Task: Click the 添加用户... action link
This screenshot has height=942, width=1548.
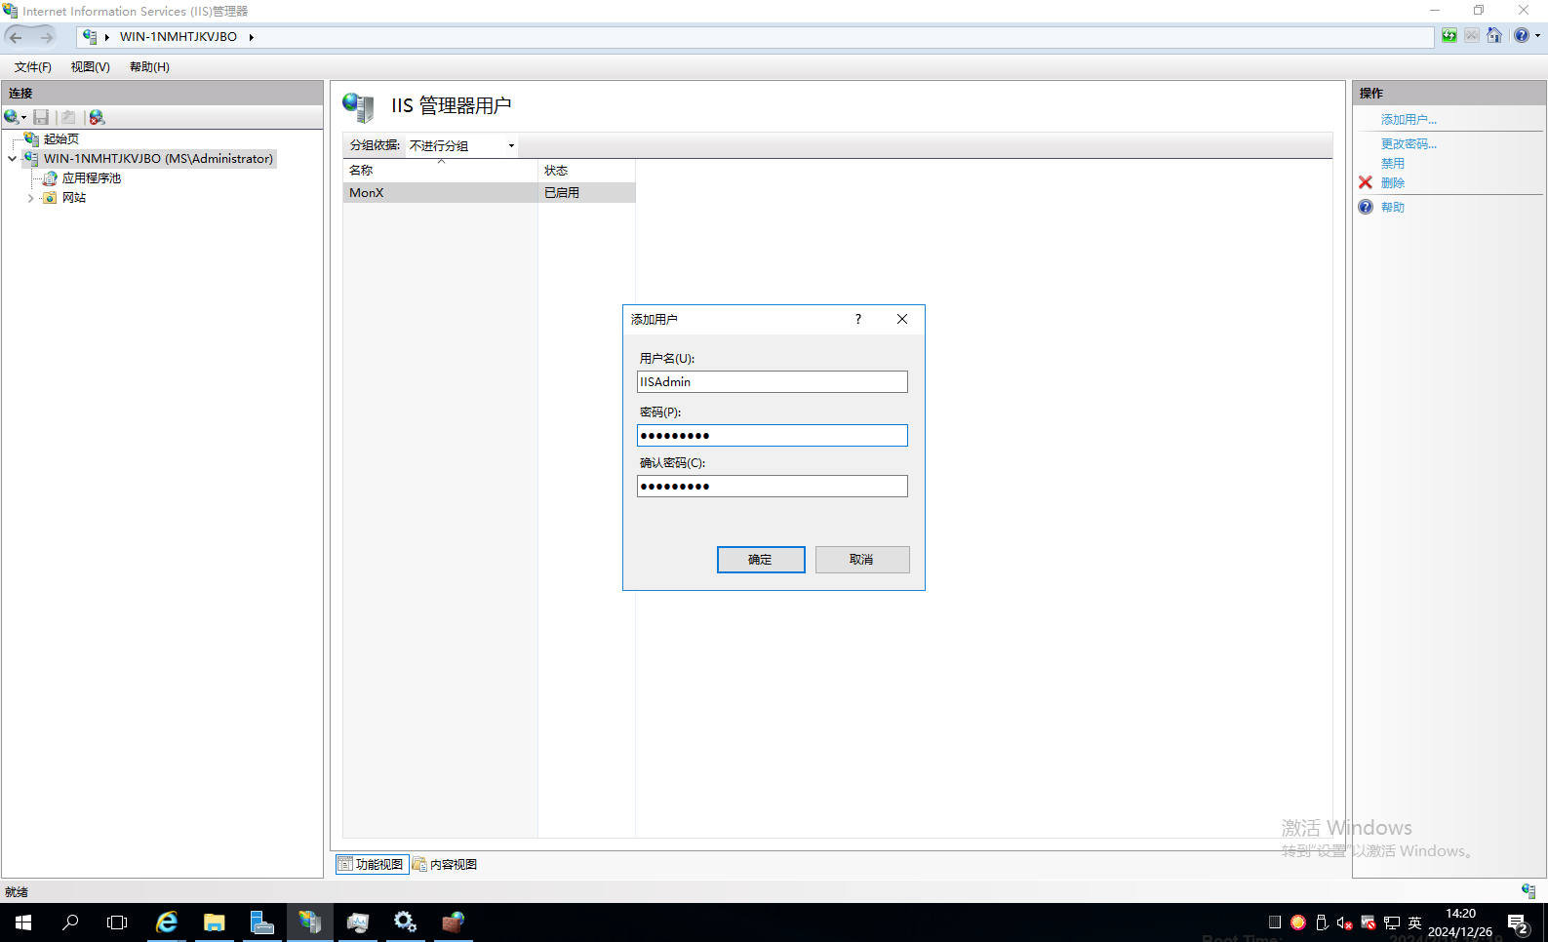Action: pyautogui.click(x=1409, y=120)
